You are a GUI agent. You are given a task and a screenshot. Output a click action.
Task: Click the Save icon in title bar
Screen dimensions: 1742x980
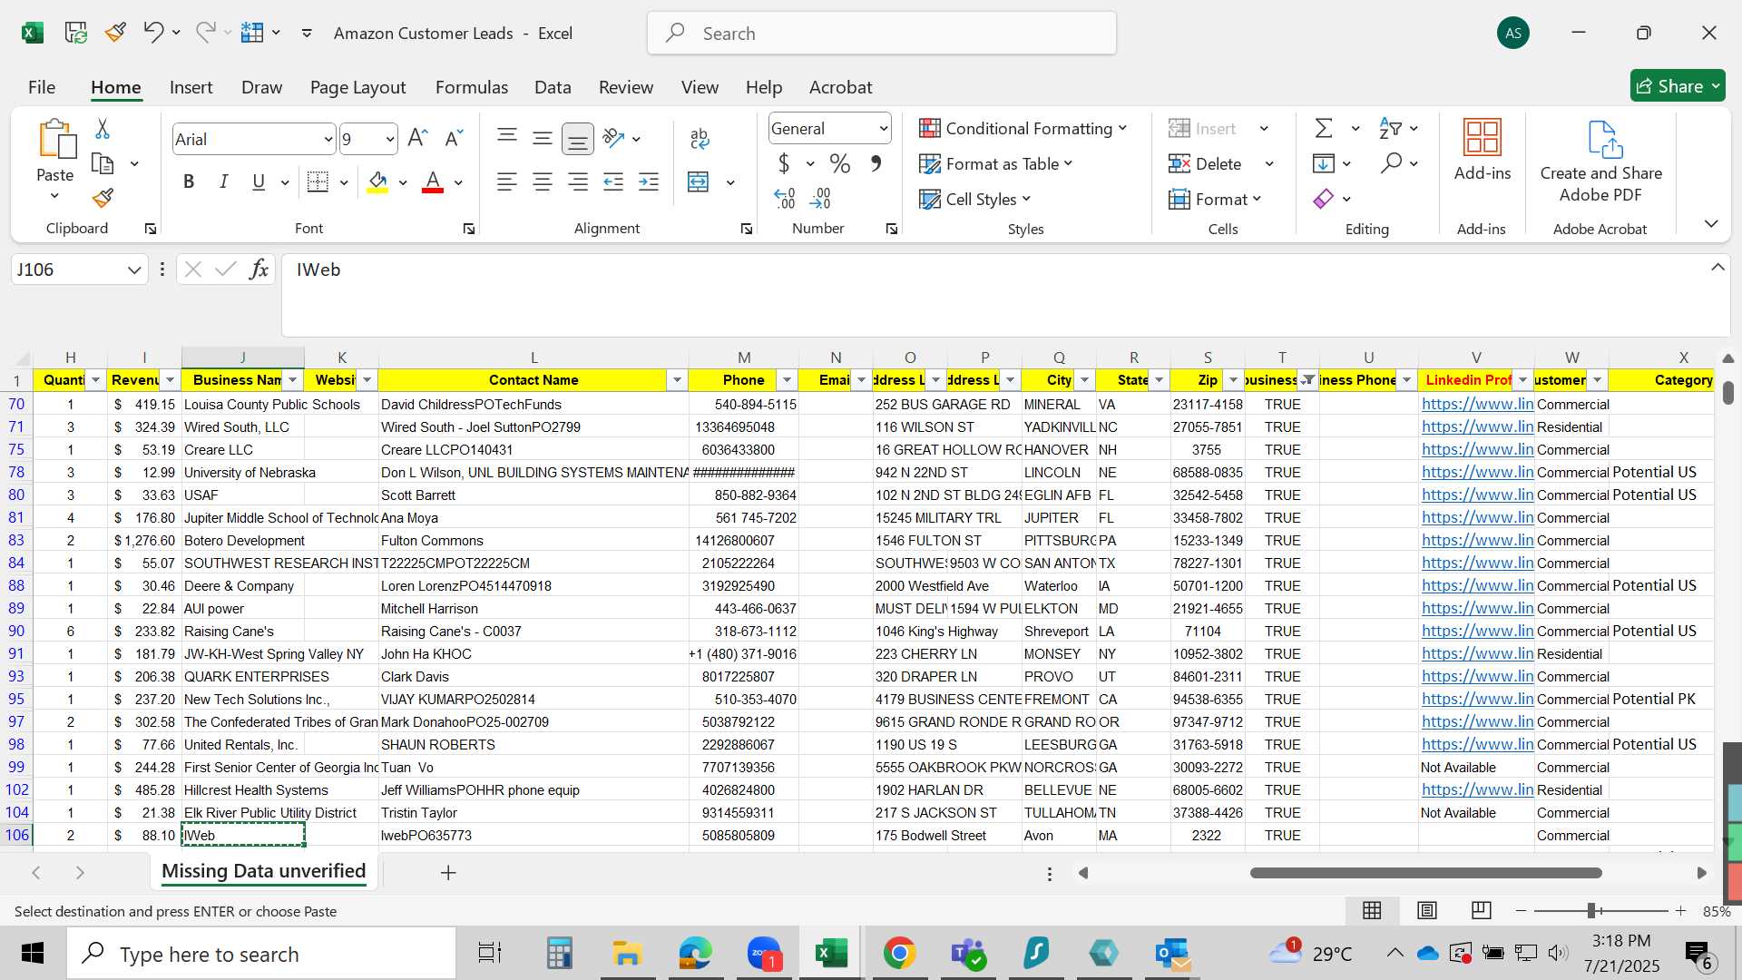pos(75,33)
